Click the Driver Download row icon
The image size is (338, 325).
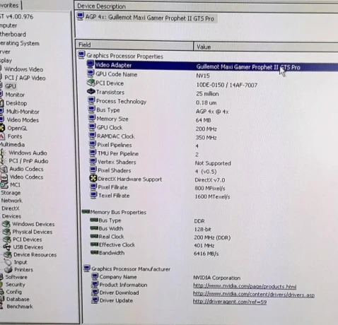click(95, 292)
